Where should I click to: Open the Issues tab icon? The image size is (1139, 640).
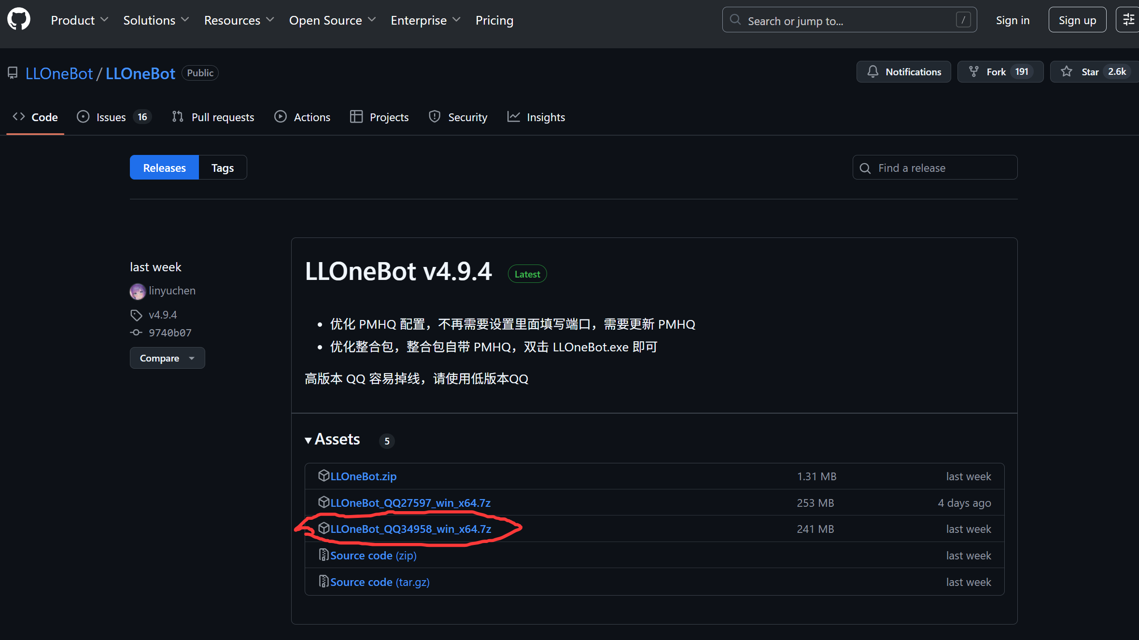83,117
